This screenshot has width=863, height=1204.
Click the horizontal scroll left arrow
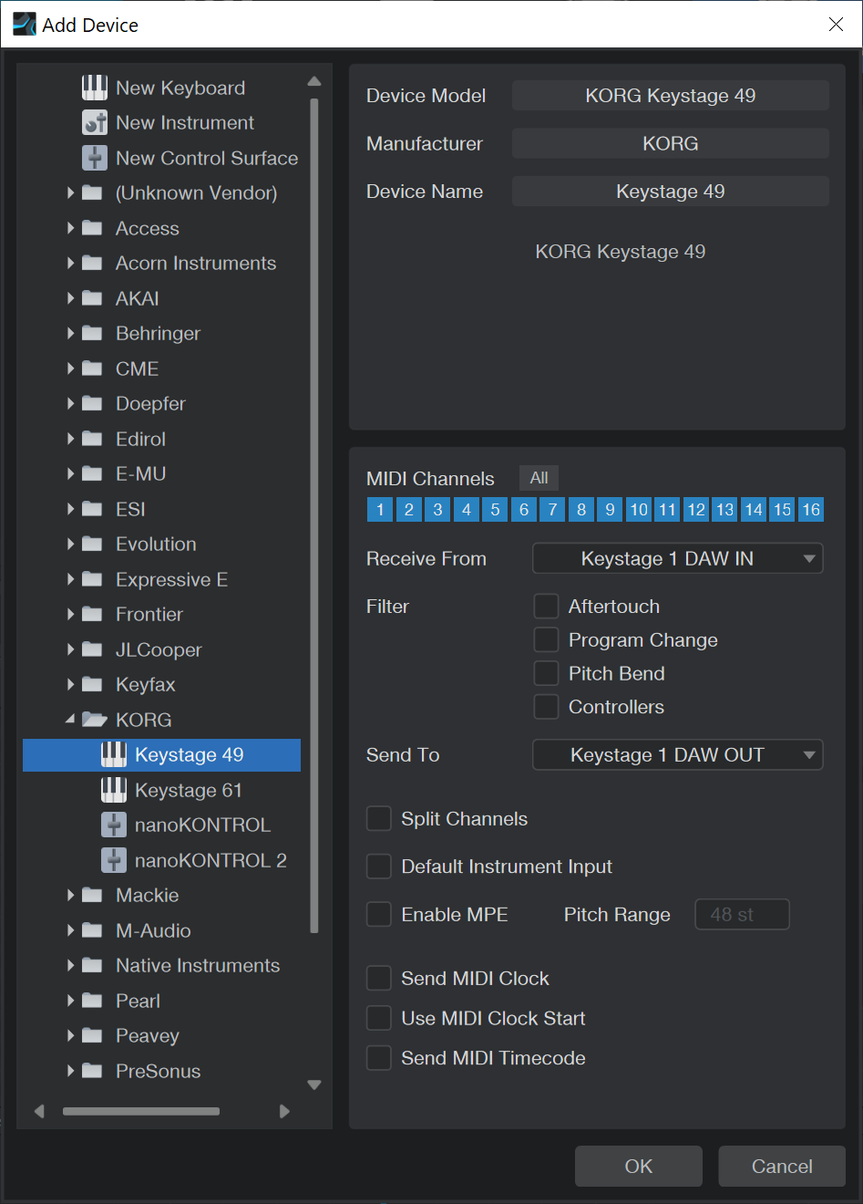click(x=38, y=1111)
